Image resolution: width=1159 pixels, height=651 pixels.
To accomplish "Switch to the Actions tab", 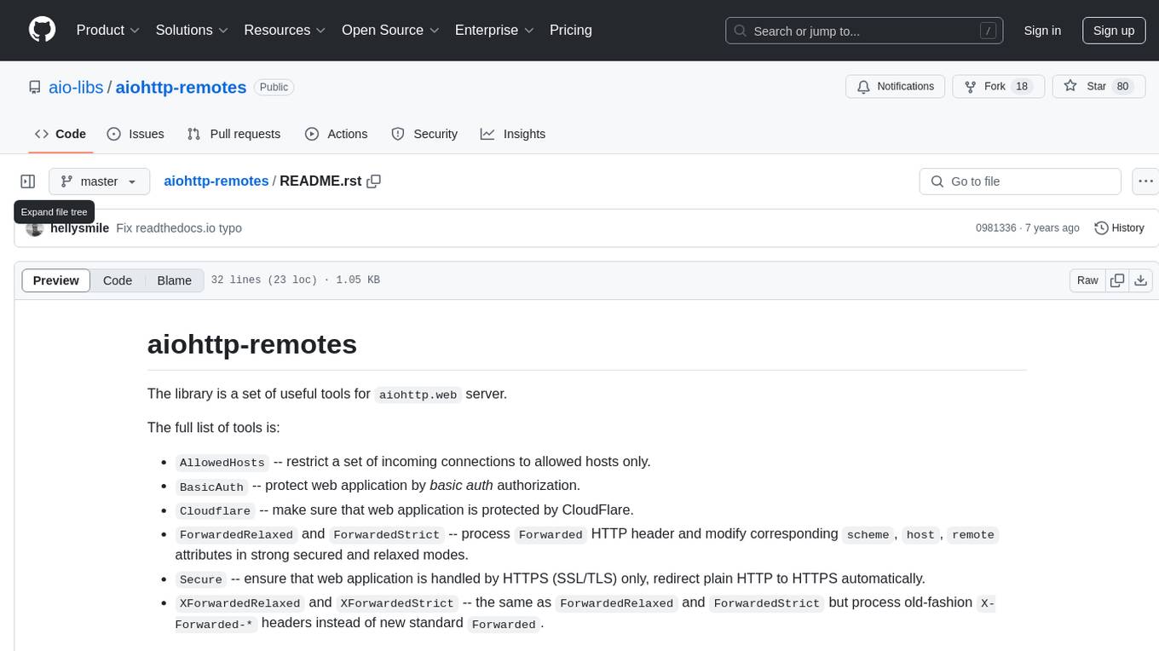I will (x=336, y=134).
